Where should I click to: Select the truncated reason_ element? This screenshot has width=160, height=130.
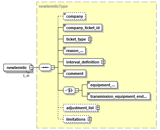[74, 51]
